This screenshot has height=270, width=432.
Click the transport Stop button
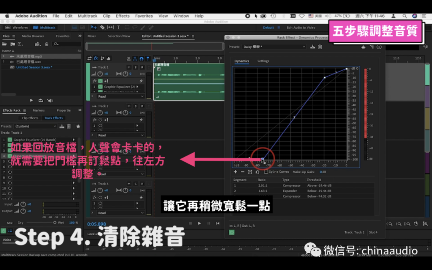[x=190, y=223]
